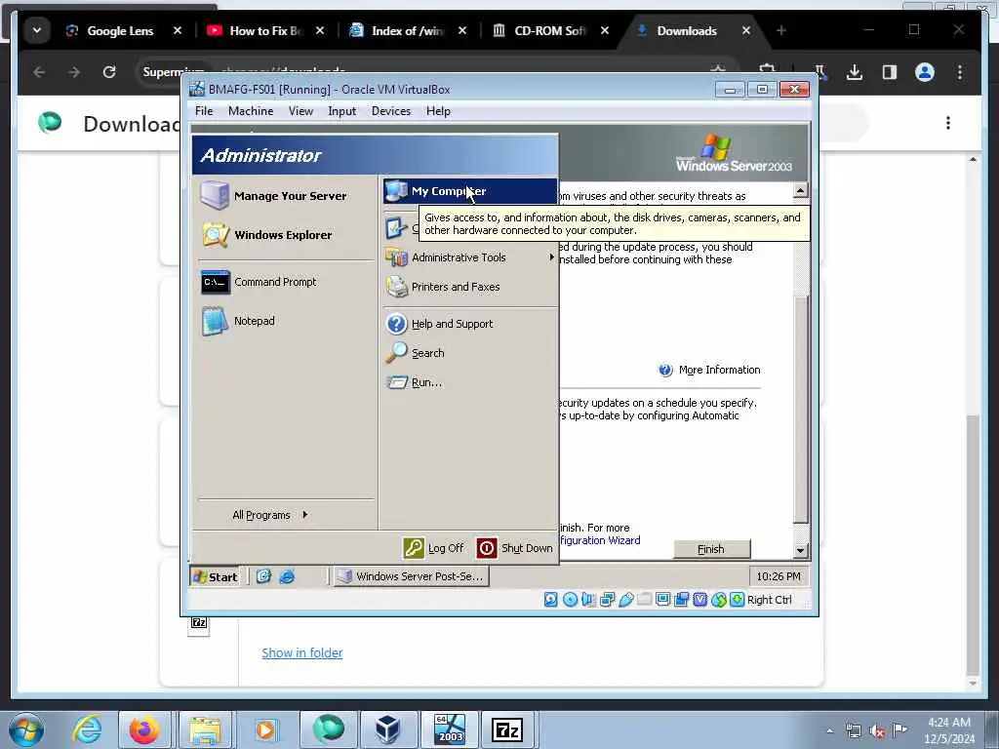Click Windows Server Post-Se... taskbar button
Screen dimensions: 999x749
(411, 576)
